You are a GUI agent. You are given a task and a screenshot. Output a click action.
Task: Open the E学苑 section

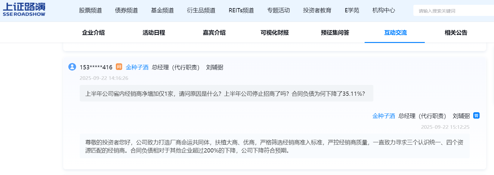pos(352,11)
